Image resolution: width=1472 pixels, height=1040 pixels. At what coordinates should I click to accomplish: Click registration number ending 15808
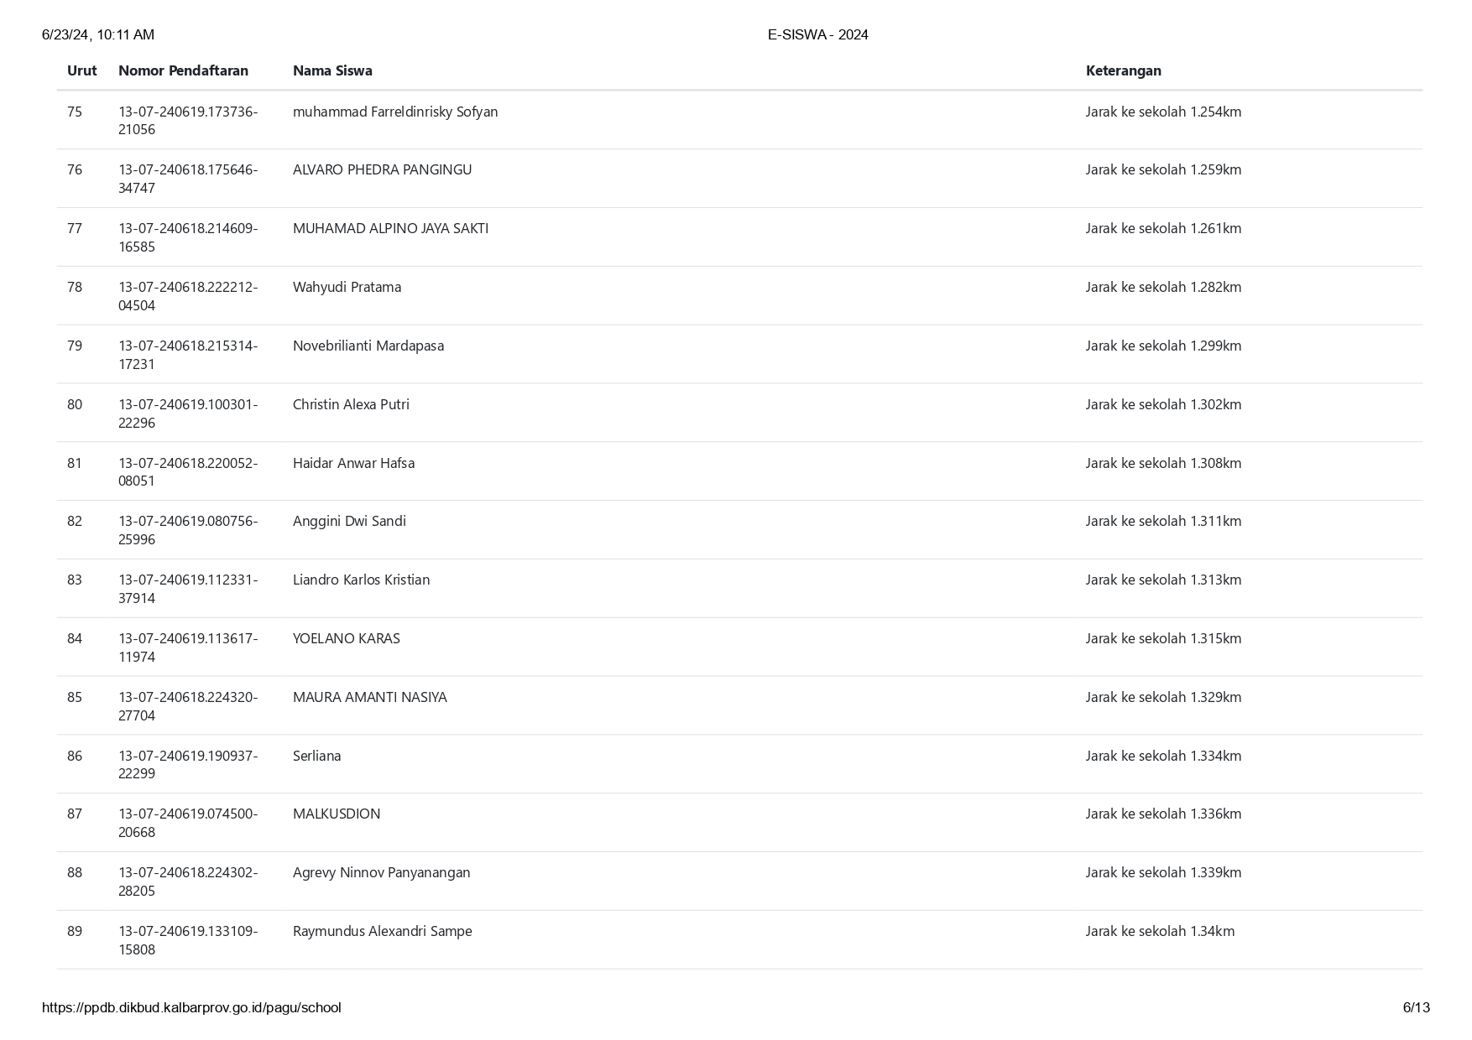[188, 940]
